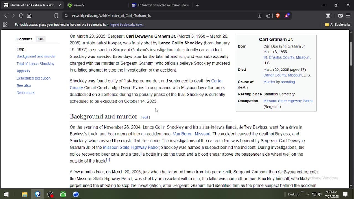354x199 pixels.
Task: Share this page from the address bar
Action: point(268,16)
